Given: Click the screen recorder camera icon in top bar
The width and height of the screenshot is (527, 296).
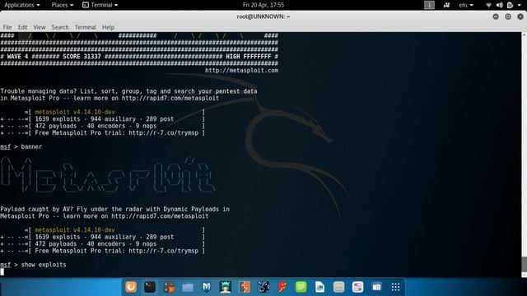Looking at the screenshot, I should [x=446, y=5].
